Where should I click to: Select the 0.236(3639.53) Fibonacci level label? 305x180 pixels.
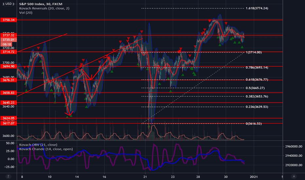click(257, 107)
